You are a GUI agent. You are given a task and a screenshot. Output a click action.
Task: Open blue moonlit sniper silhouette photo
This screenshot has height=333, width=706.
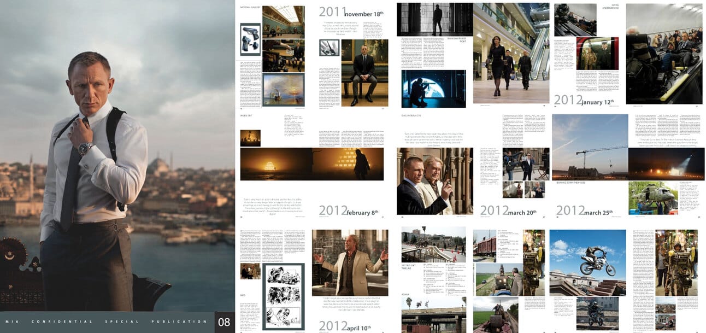click(x=434, y=88)
